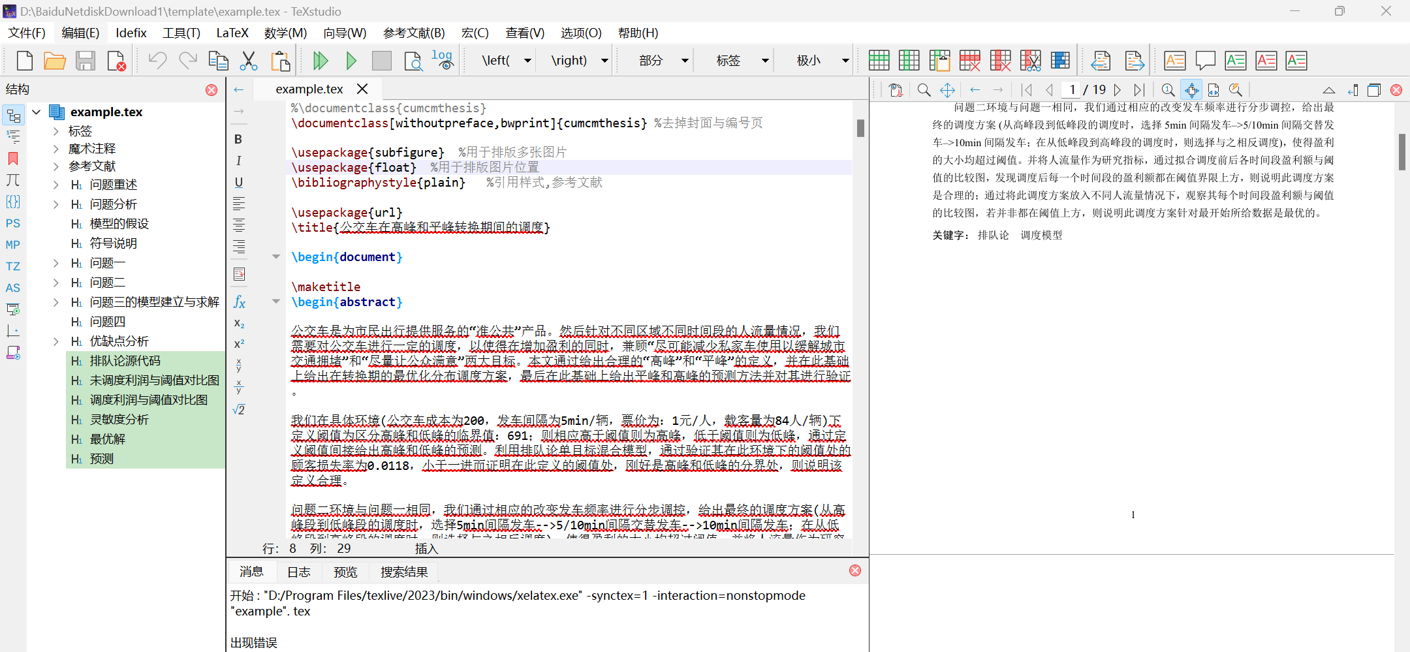Open the log viewer icon
Image resolution: width=1410 pixels, height=652 pixels.
443,60
